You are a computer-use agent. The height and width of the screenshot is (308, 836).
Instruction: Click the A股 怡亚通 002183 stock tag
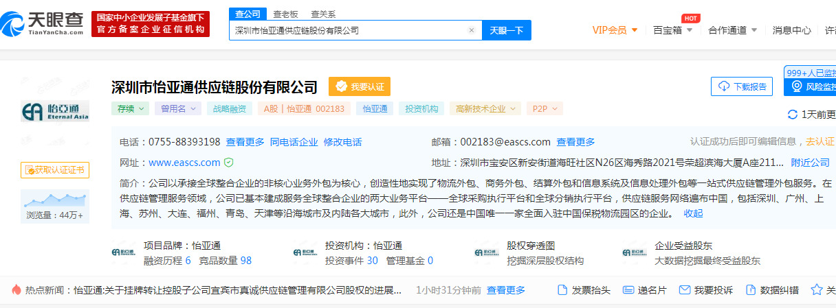coord(305,108)
